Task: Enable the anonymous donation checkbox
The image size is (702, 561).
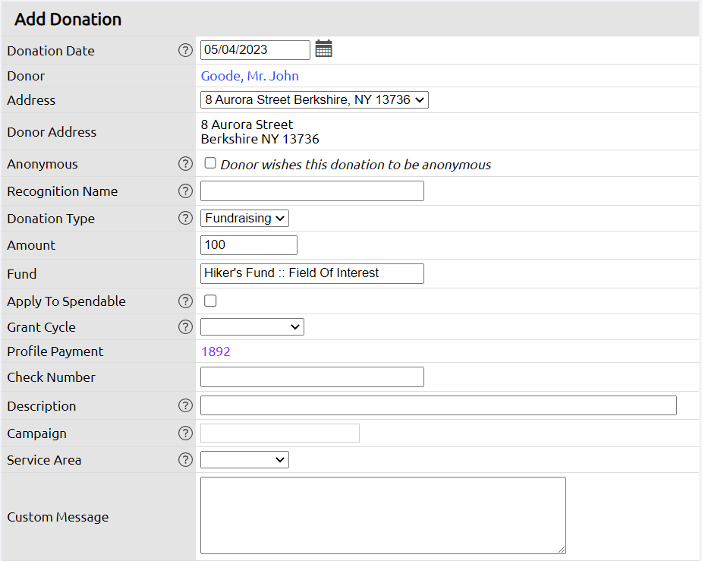Action: tap(210, 163)
